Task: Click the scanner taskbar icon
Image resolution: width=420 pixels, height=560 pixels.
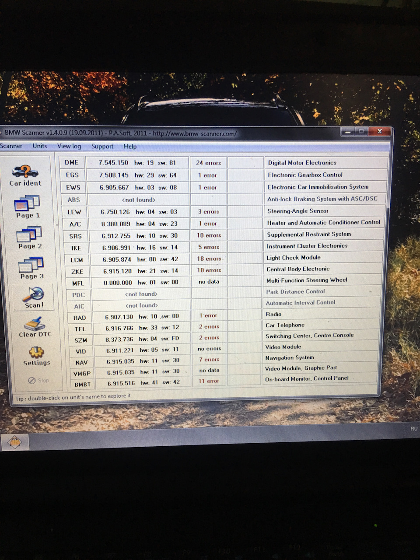Action: (x=15, y=442)
